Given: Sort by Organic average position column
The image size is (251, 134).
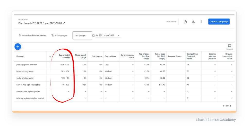Looking at the screenshot, I should (212, 56).
